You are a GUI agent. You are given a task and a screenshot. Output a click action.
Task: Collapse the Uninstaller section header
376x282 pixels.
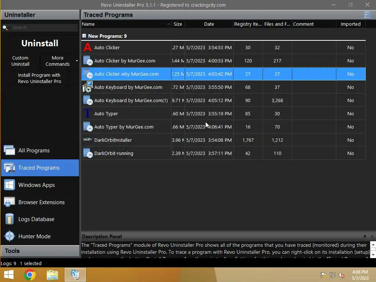[40, 15]
